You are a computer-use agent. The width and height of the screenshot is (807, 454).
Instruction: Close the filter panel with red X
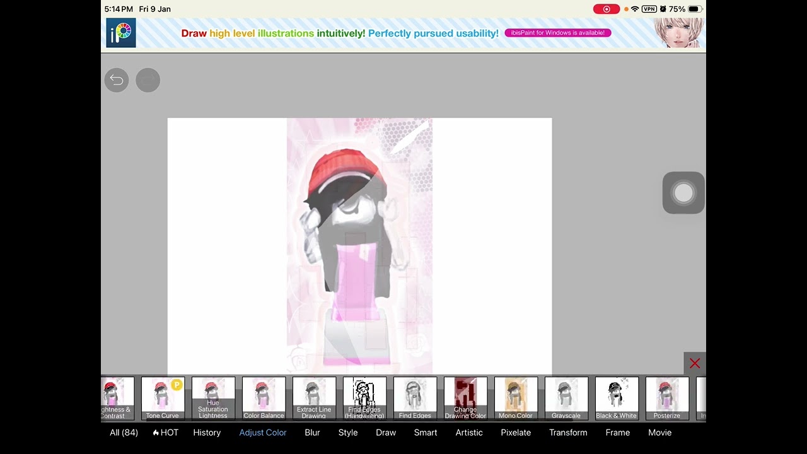click(695, 363)
